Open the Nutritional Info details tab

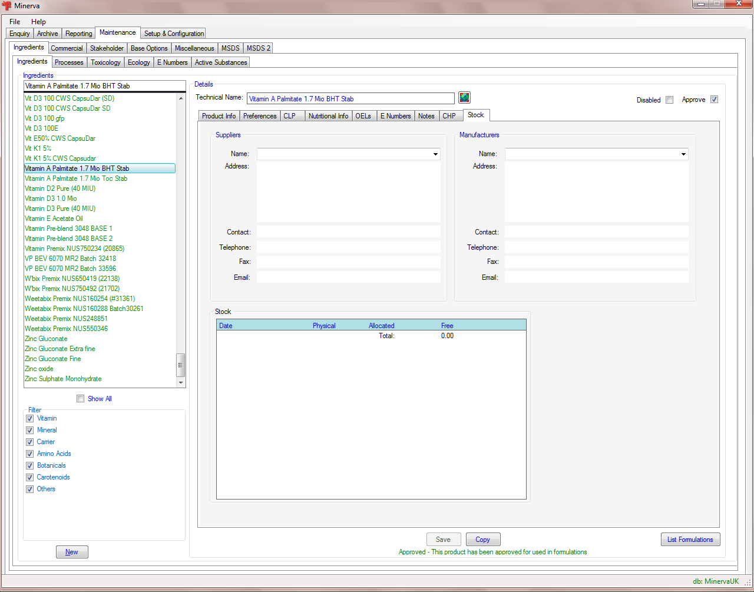click(x=328, y=116)
